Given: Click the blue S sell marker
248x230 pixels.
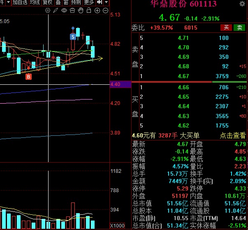Looking at the screenshot, I should [73, 37].
